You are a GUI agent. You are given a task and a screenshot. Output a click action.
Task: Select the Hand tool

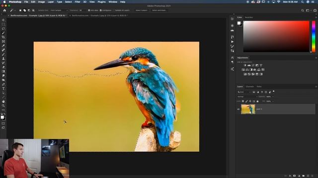(x=3, y=101)
